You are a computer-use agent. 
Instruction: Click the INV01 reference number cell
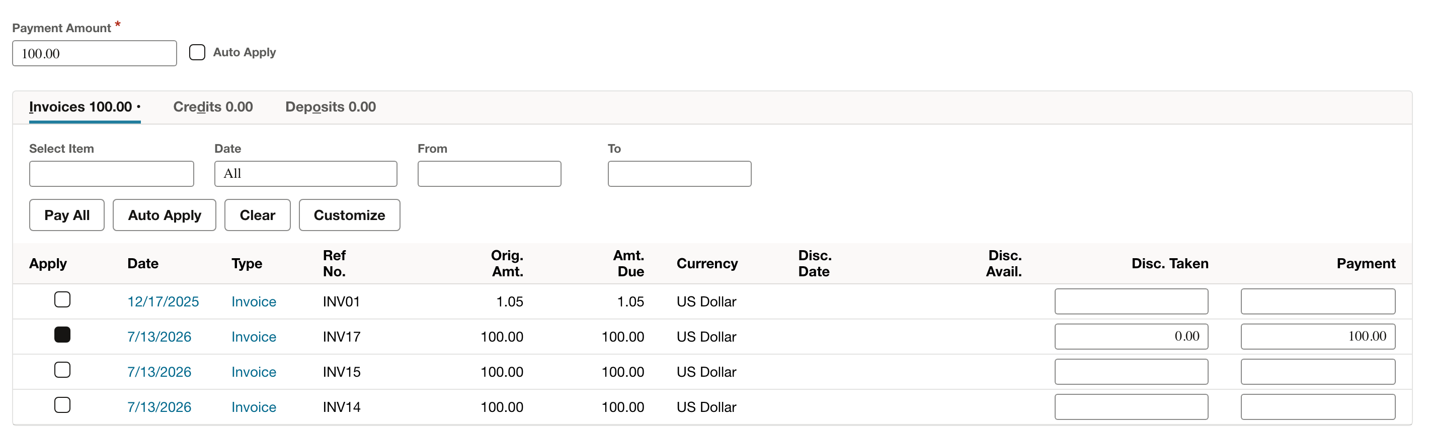point(341,302)
